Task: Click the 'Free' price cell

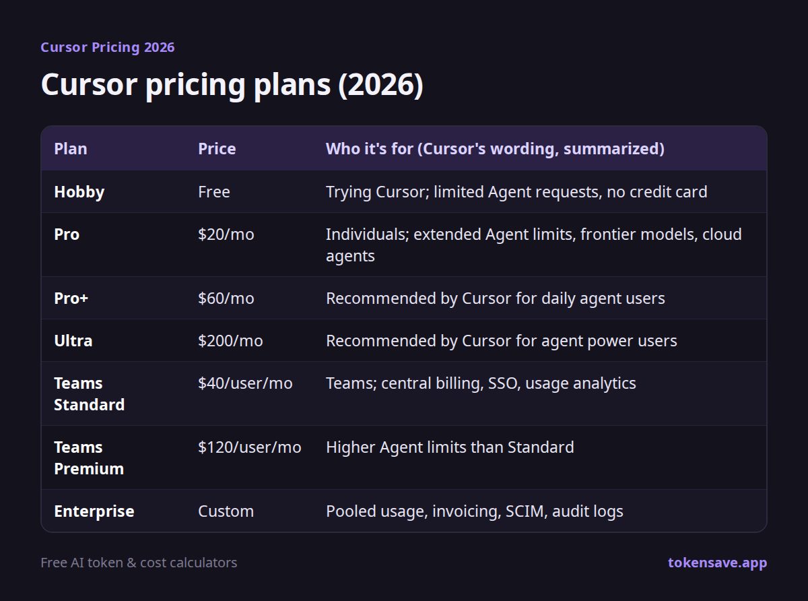Action: click(x=214, y=192)
